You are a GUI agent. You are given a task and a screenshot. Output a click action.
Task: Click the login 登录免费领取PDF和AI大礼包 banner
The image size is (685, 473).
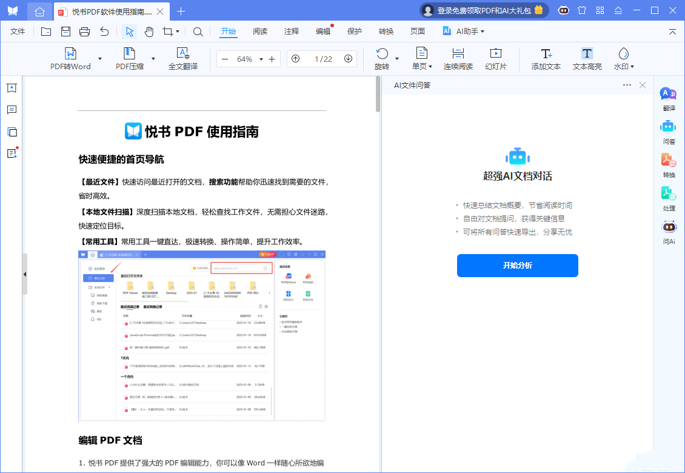pyautogui.click(x=484, y=10)
